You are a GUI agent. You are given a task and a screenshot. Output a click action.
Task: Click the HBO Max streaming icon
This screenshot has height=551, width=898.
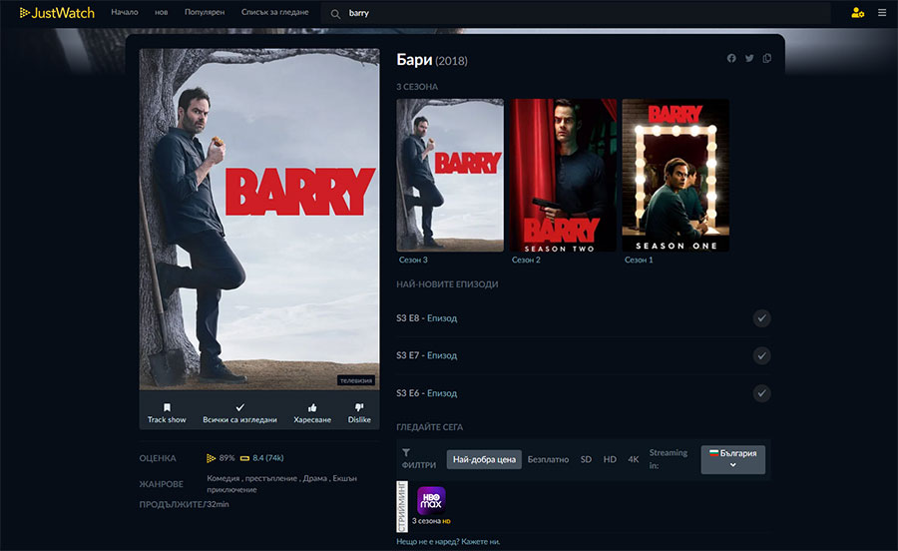[430, 499]
